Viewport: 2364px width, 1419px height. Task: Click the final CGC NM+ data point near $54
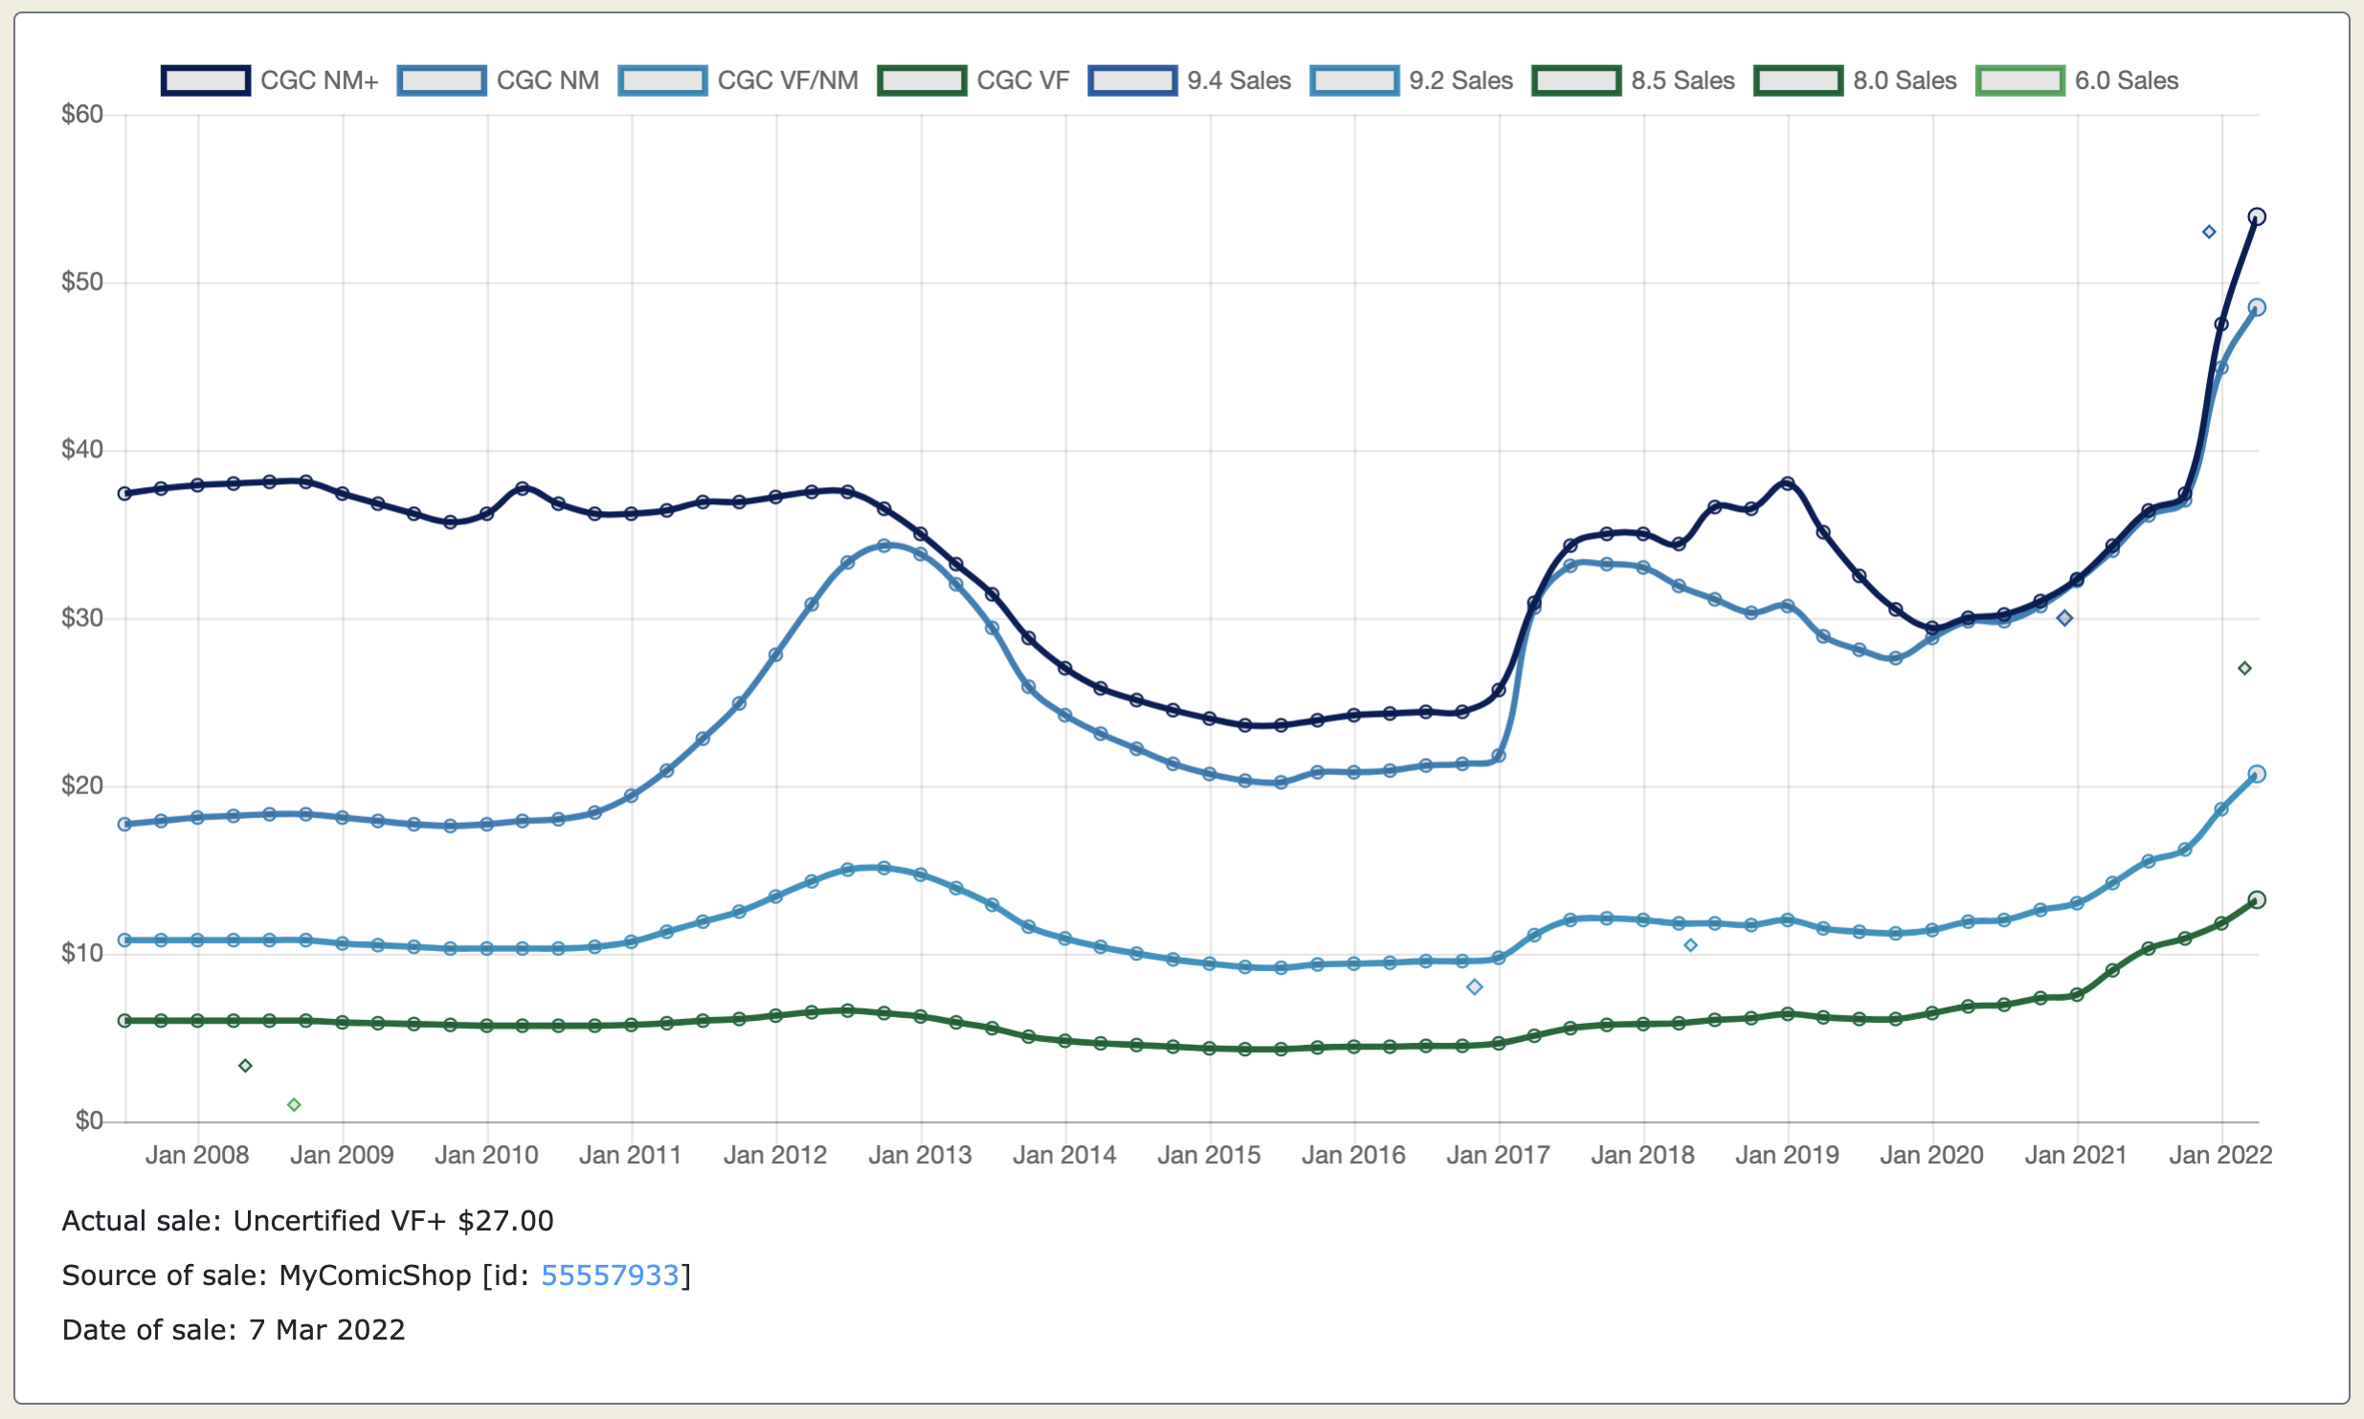[x=2257, y=217]
